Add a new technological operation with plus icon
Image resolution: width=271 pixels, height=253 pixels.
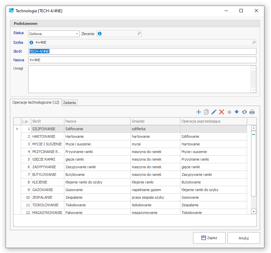(199, 112)
